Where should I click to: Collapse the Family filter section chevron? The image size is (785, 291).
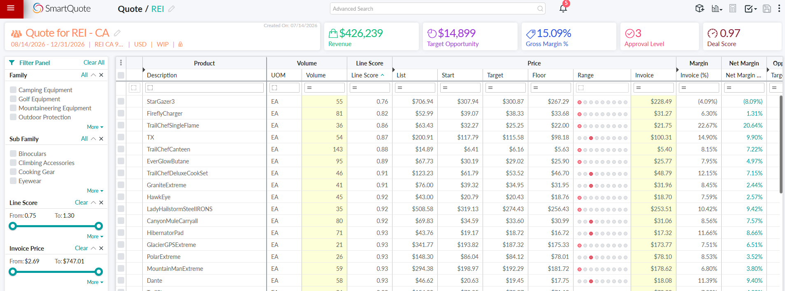pos(93,75)
